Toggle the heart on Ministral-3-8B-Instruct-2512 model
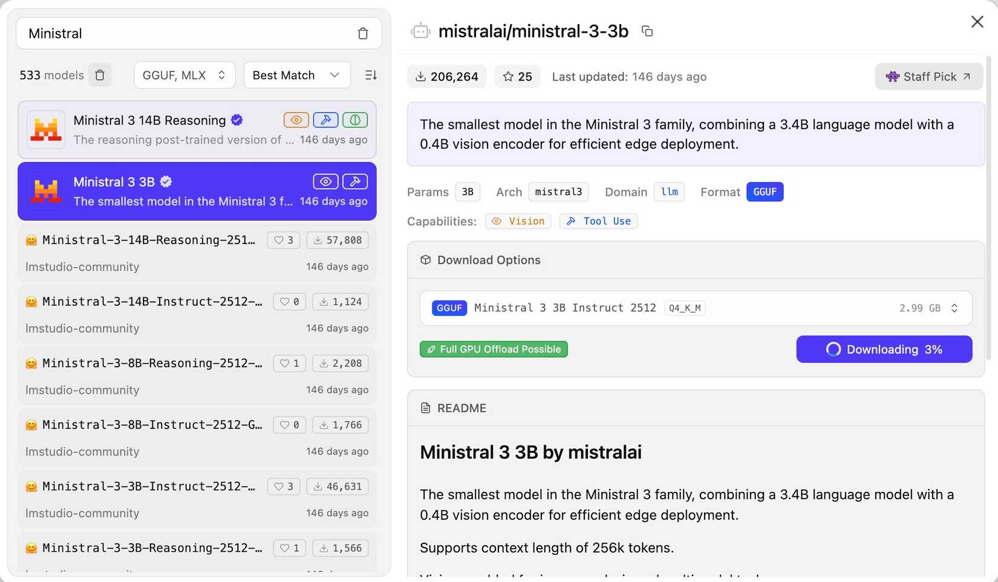This screenshot has width=998, height=582. tap(289, 425)
